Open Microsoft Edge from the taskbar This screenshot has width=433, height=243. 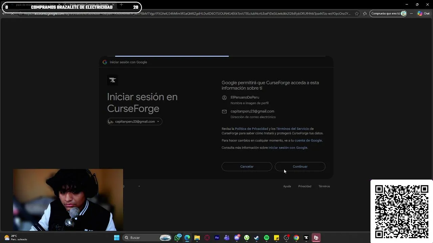[x=187, y=238]
